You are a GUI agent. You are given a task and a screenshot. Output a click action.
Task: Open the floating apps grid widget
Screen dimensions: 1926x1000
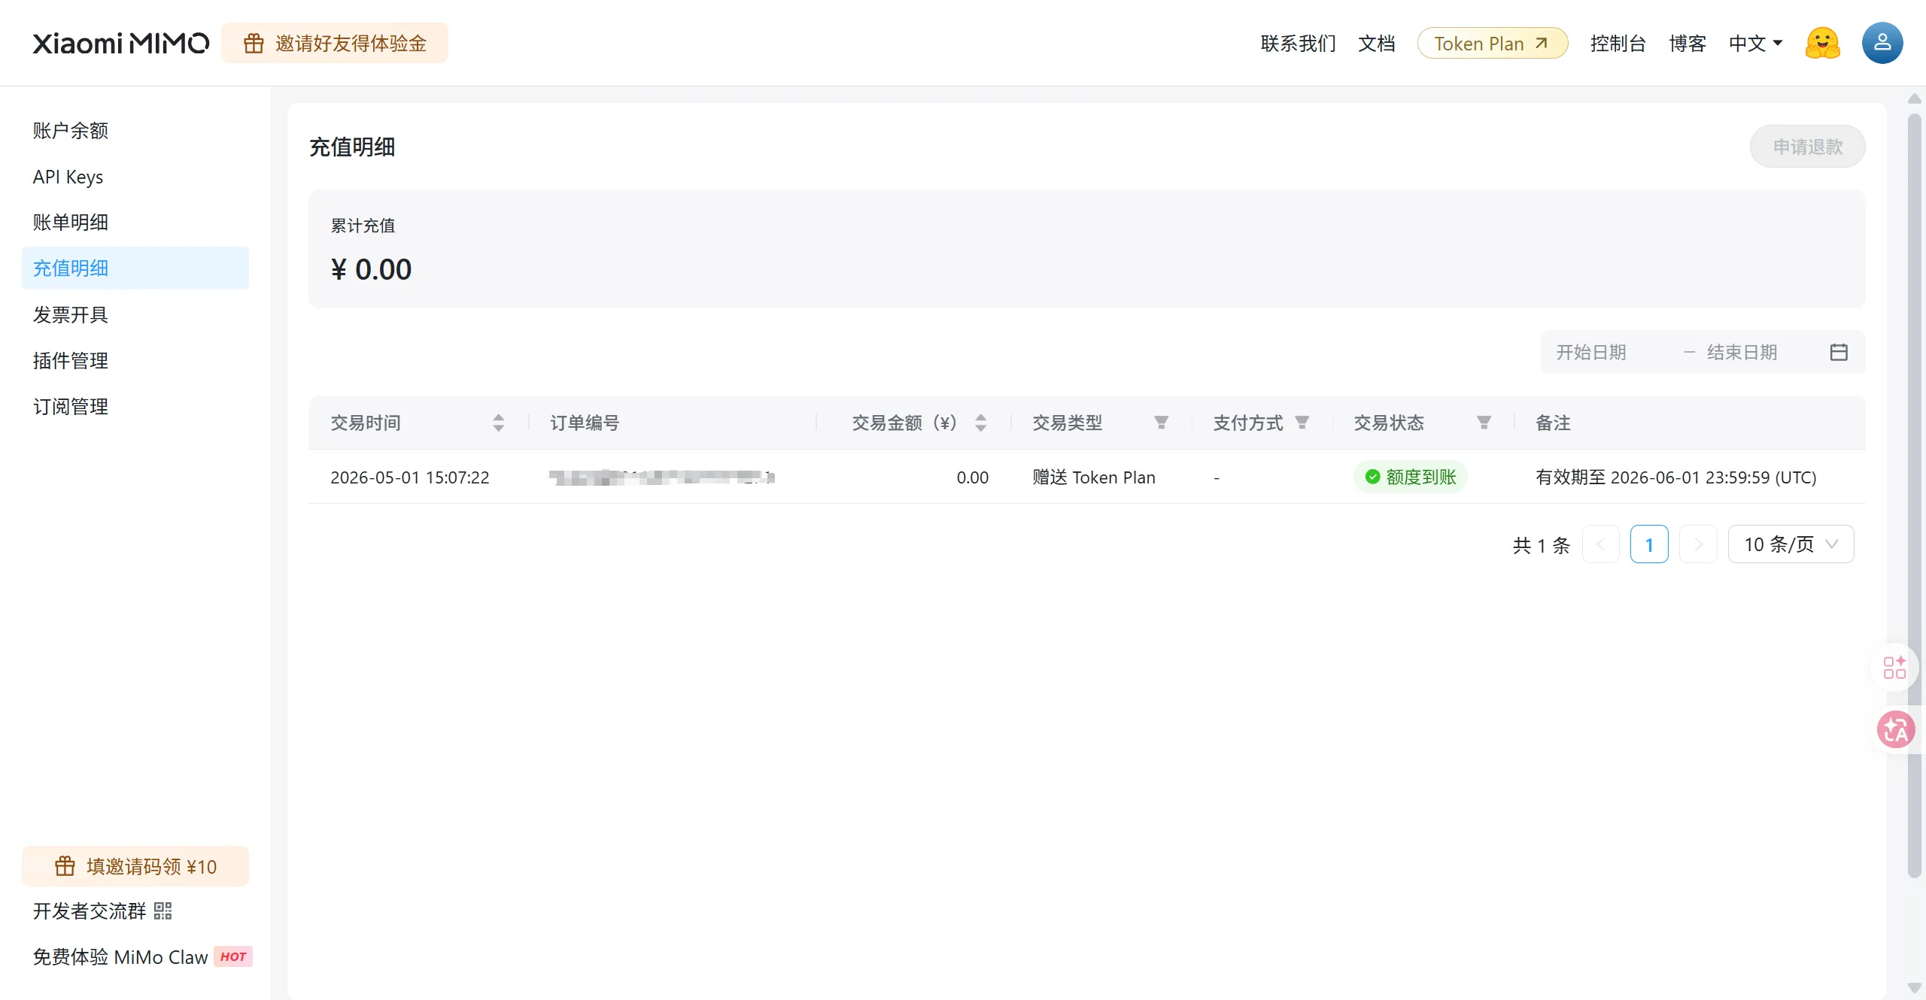[1894, 667]
